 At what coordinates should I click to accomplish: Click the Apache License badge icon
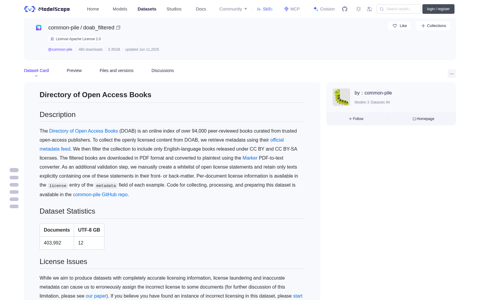click(x=52, y=39)
